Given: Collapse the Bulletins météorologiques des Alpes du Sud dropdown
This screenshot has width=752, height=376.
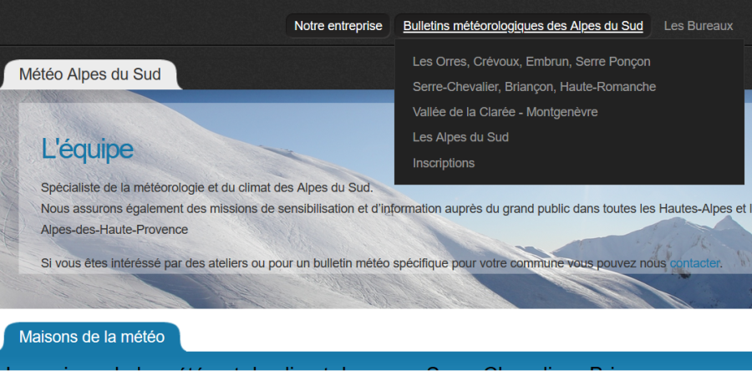Looking at the screenshot, I should [522, 26].
